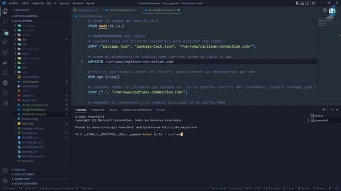Open tslint.json in the explorer

[x=28, y=161]
